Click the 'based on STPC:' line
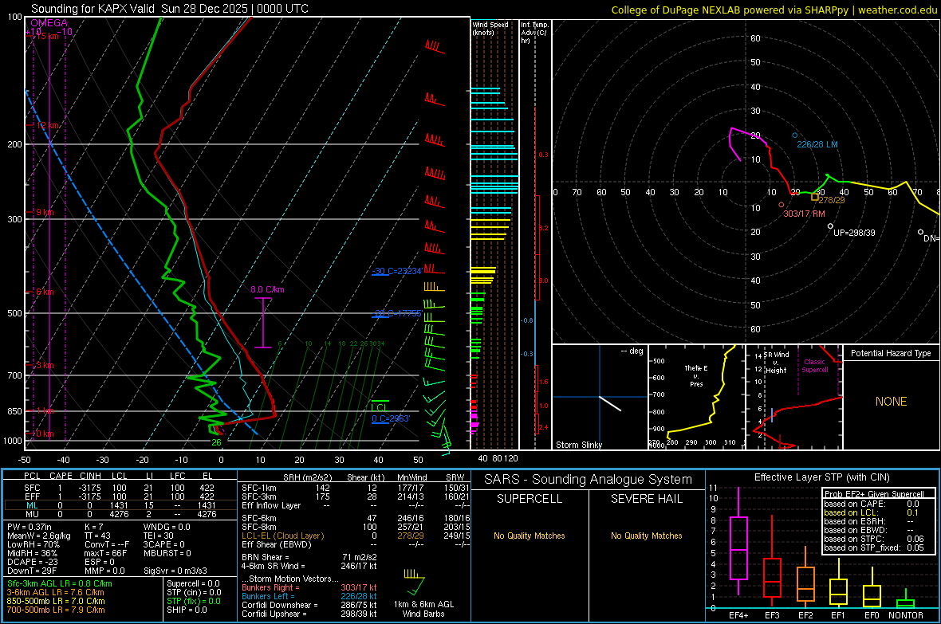The height and width of the screenshot is (624, 941). 873,539
